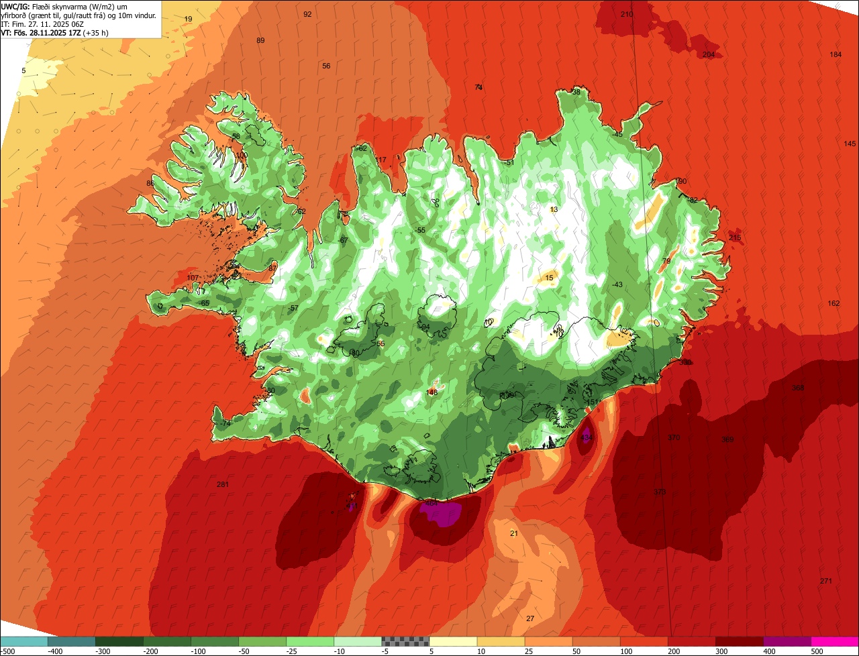Click the map value '-45' in northeast Iceland
The width and height of the screenshot is (859, 656).
click(617, 134)
